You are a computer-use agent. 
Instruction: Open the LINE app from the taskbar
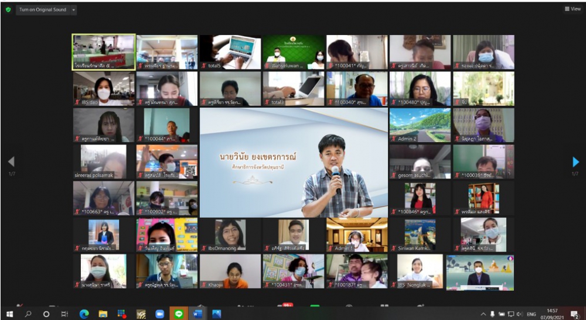pyautogui.click(x=178, y=314)
